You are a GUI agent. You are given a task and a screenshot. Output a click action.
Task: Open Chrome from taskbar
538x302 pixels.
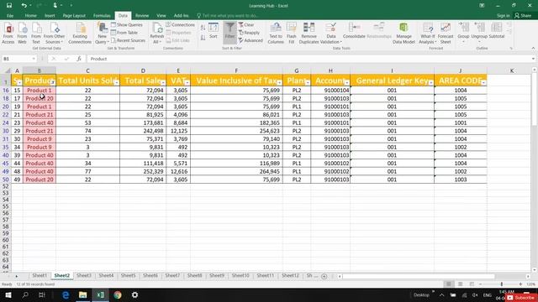pos(118,294)
